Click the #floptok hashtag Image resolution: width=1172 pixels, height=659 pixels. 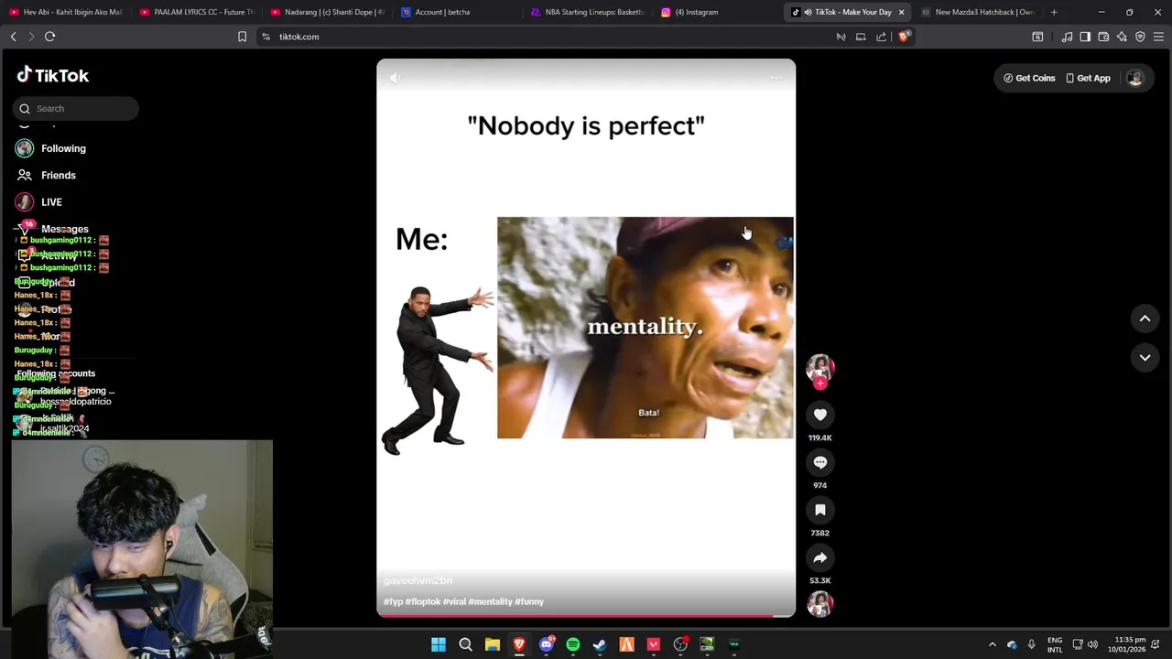tap(423, 601)
